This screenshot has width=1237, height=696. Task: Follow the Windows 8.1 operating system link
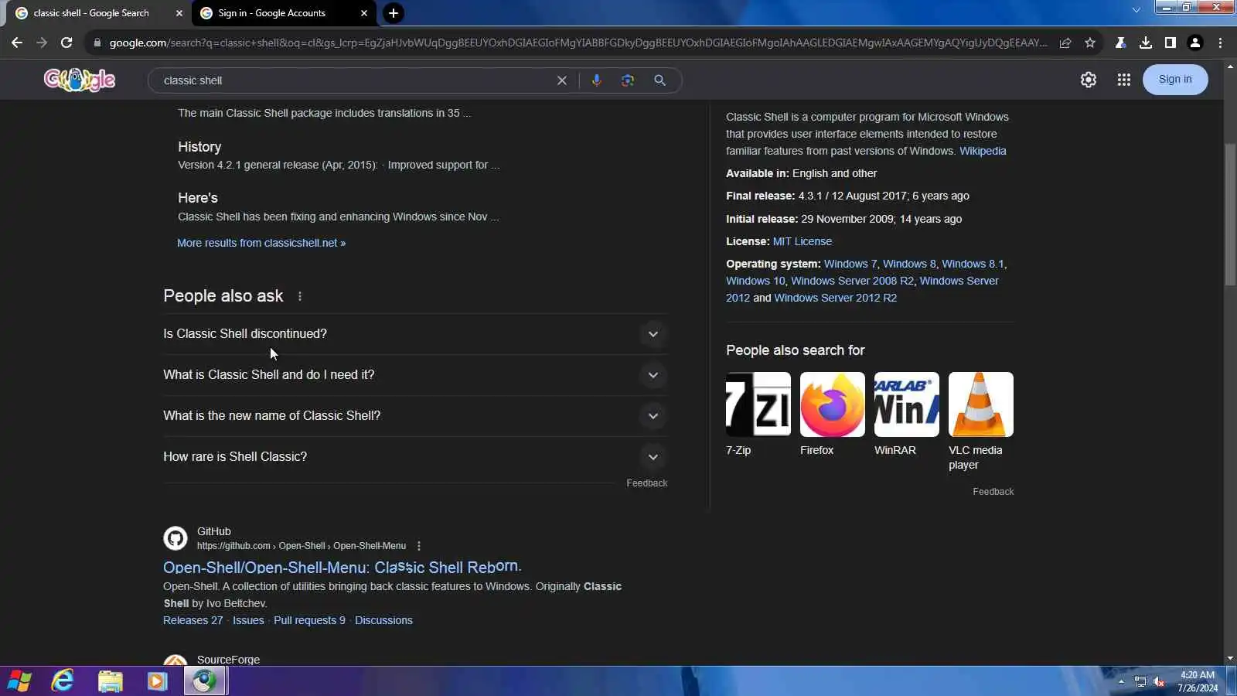click(x=973, y=264)
